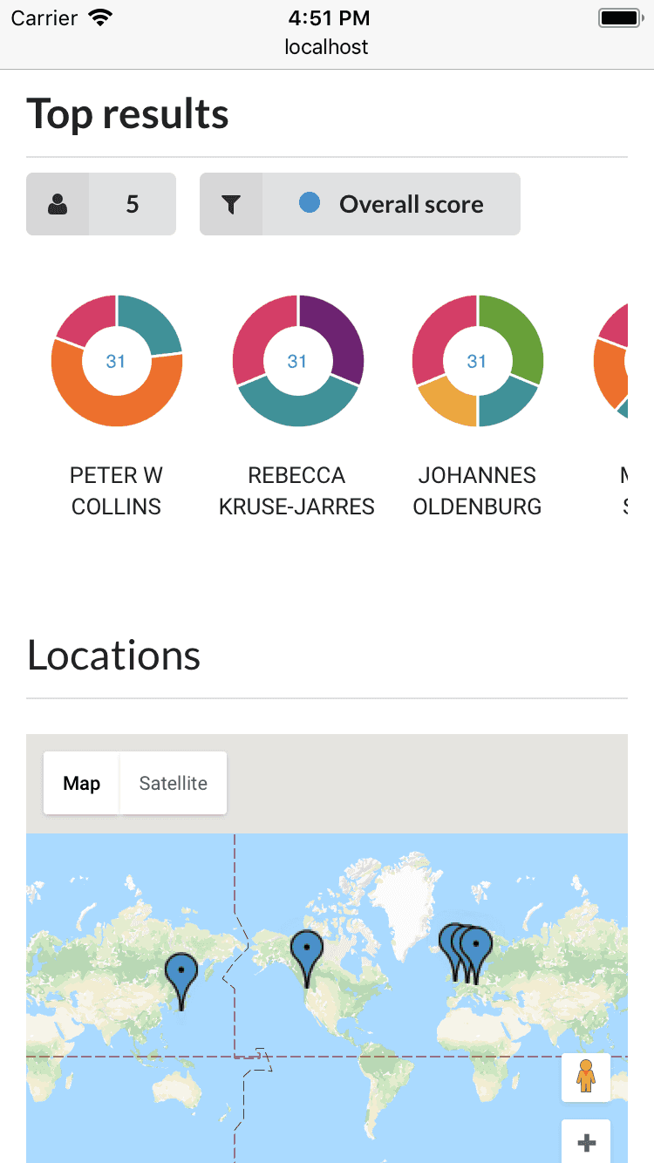Click the filter funnel icon
The height and width of the screenshot is (1163, 654).
pos(230,205)
